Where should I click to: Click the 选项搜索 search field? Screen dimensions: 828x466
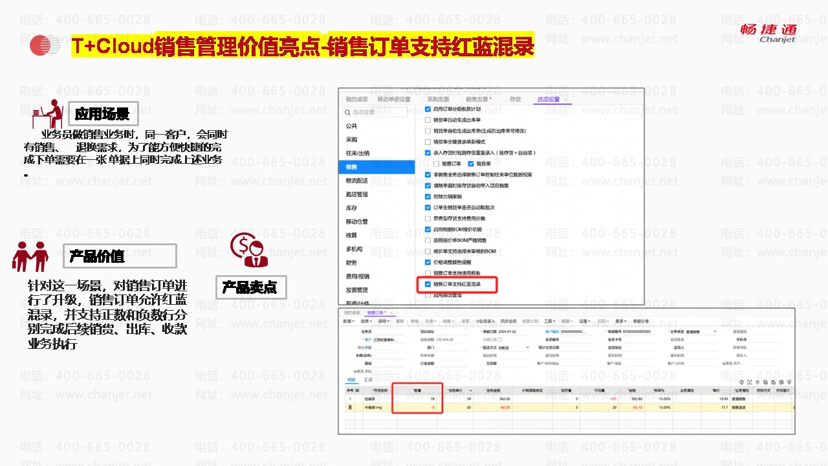pyautogui.click(x=376, y=112)
